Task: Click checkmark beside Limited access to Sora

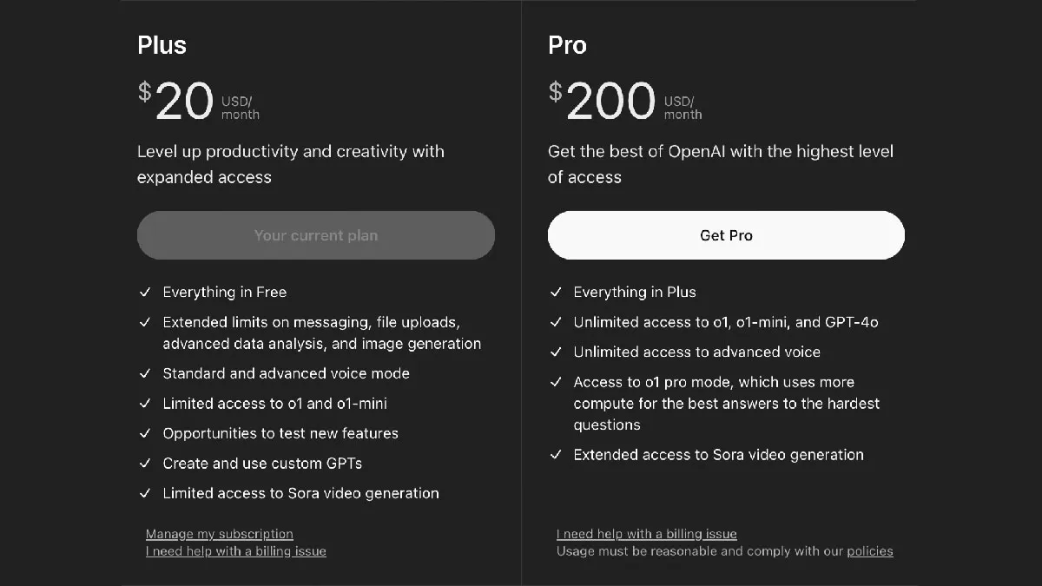Action: click(145, 493)
